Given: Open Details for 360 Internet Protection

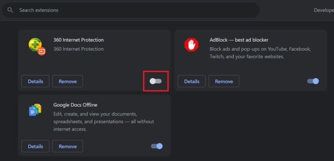Looking at the screenshot, I should tap(35, 81).
